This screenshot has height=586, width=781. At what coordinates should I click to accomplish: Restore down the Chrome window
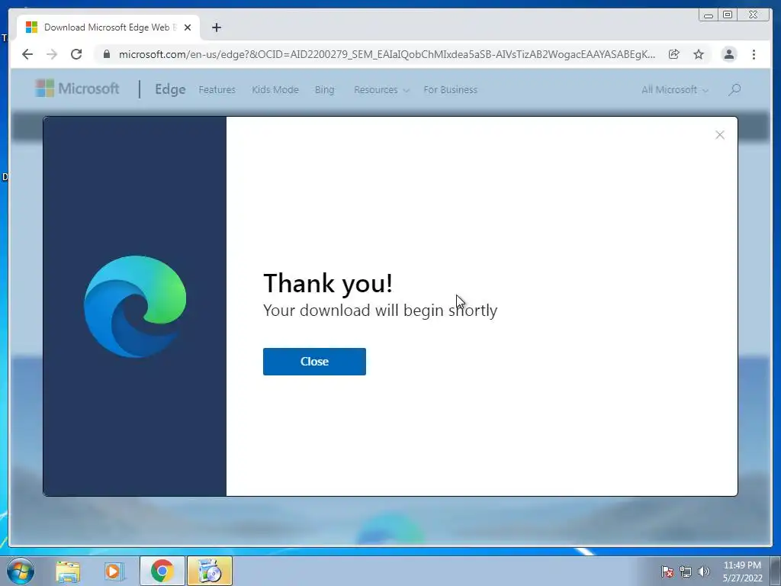pos(727,15)
